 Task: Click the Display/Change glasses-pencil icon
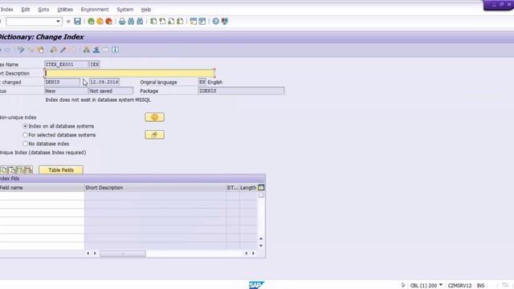point(21,50)
